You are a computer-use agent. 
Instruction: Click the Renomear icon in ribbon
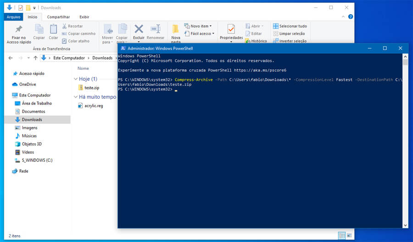point(155,29)
